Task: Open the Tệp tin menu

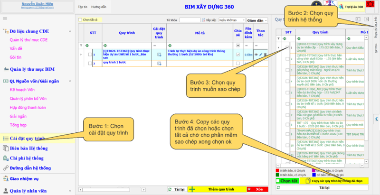Action: point(82,7)
